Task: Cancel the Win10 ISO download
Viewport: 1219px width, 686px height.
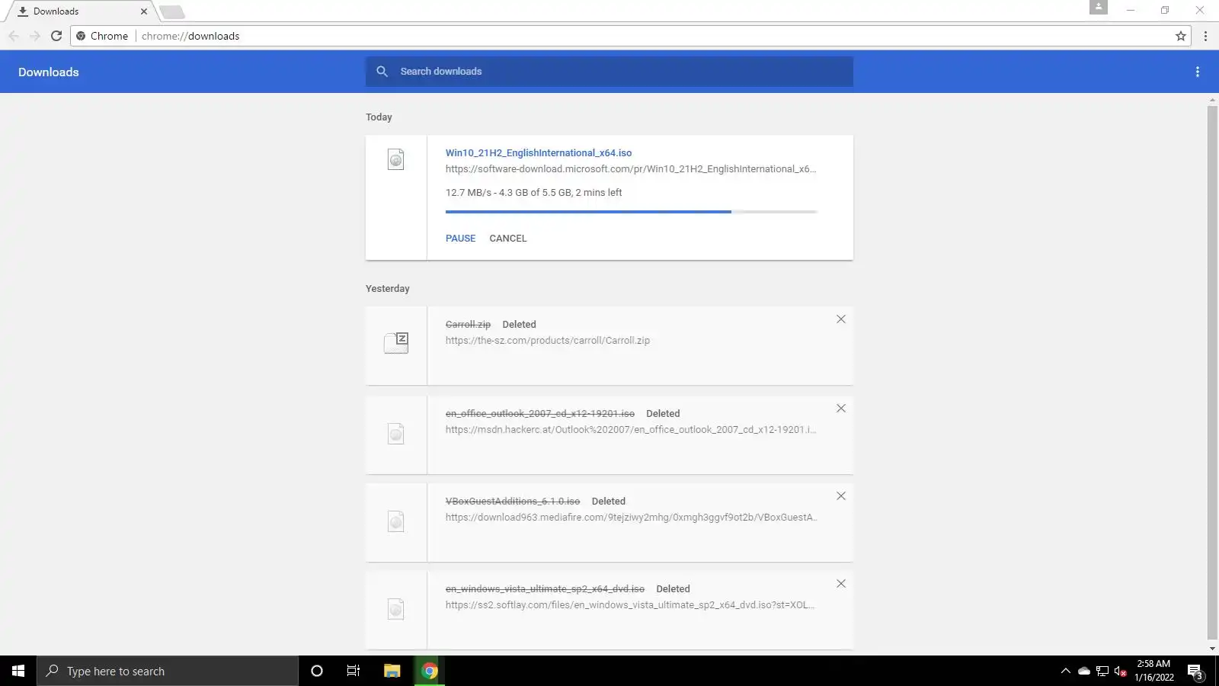Action: pos(508,239)
